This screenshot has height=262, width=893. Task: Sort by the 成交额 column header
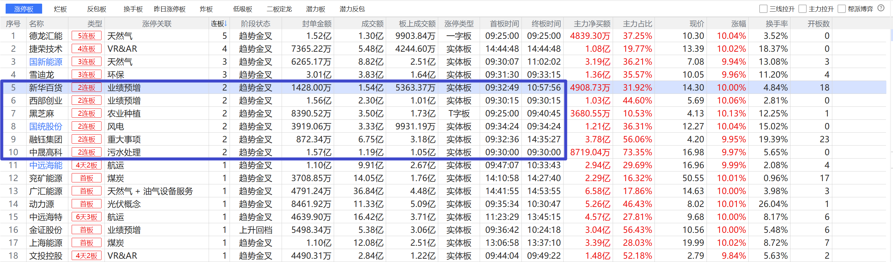point(372,24)
